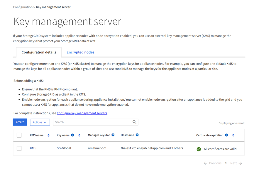Click help icon beside Manages keys for

(113, 135)
